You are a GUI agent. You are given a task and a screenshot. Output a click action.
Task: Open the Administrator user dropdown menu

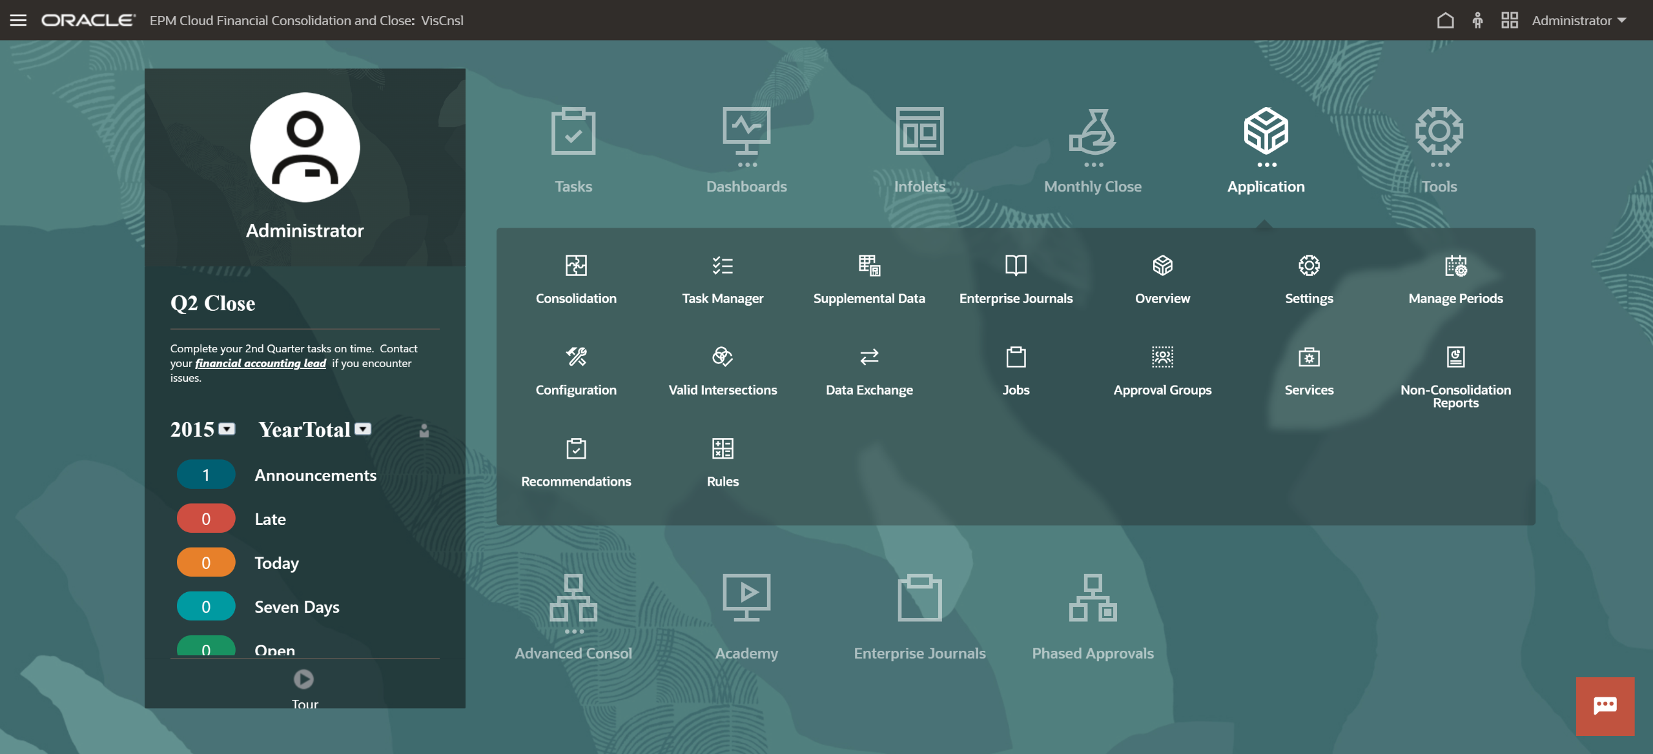point(1578,20)
